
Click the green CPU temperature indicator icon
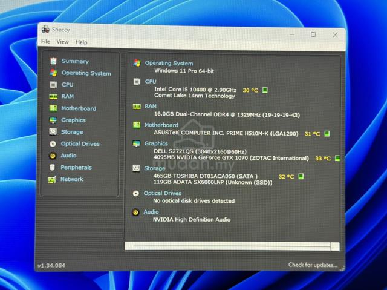[x=265, y=90]
